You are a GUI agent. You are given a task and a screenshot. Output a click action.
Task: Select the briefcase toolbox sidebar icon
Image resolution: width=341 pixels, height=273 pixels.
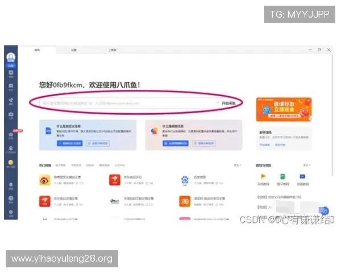pos(11,114)
